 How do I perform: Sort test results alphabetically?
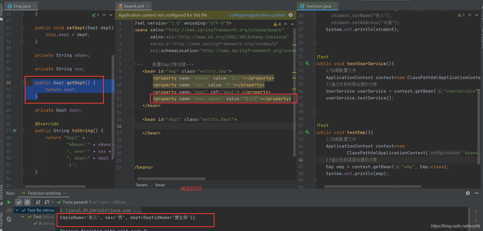point(38,202)
